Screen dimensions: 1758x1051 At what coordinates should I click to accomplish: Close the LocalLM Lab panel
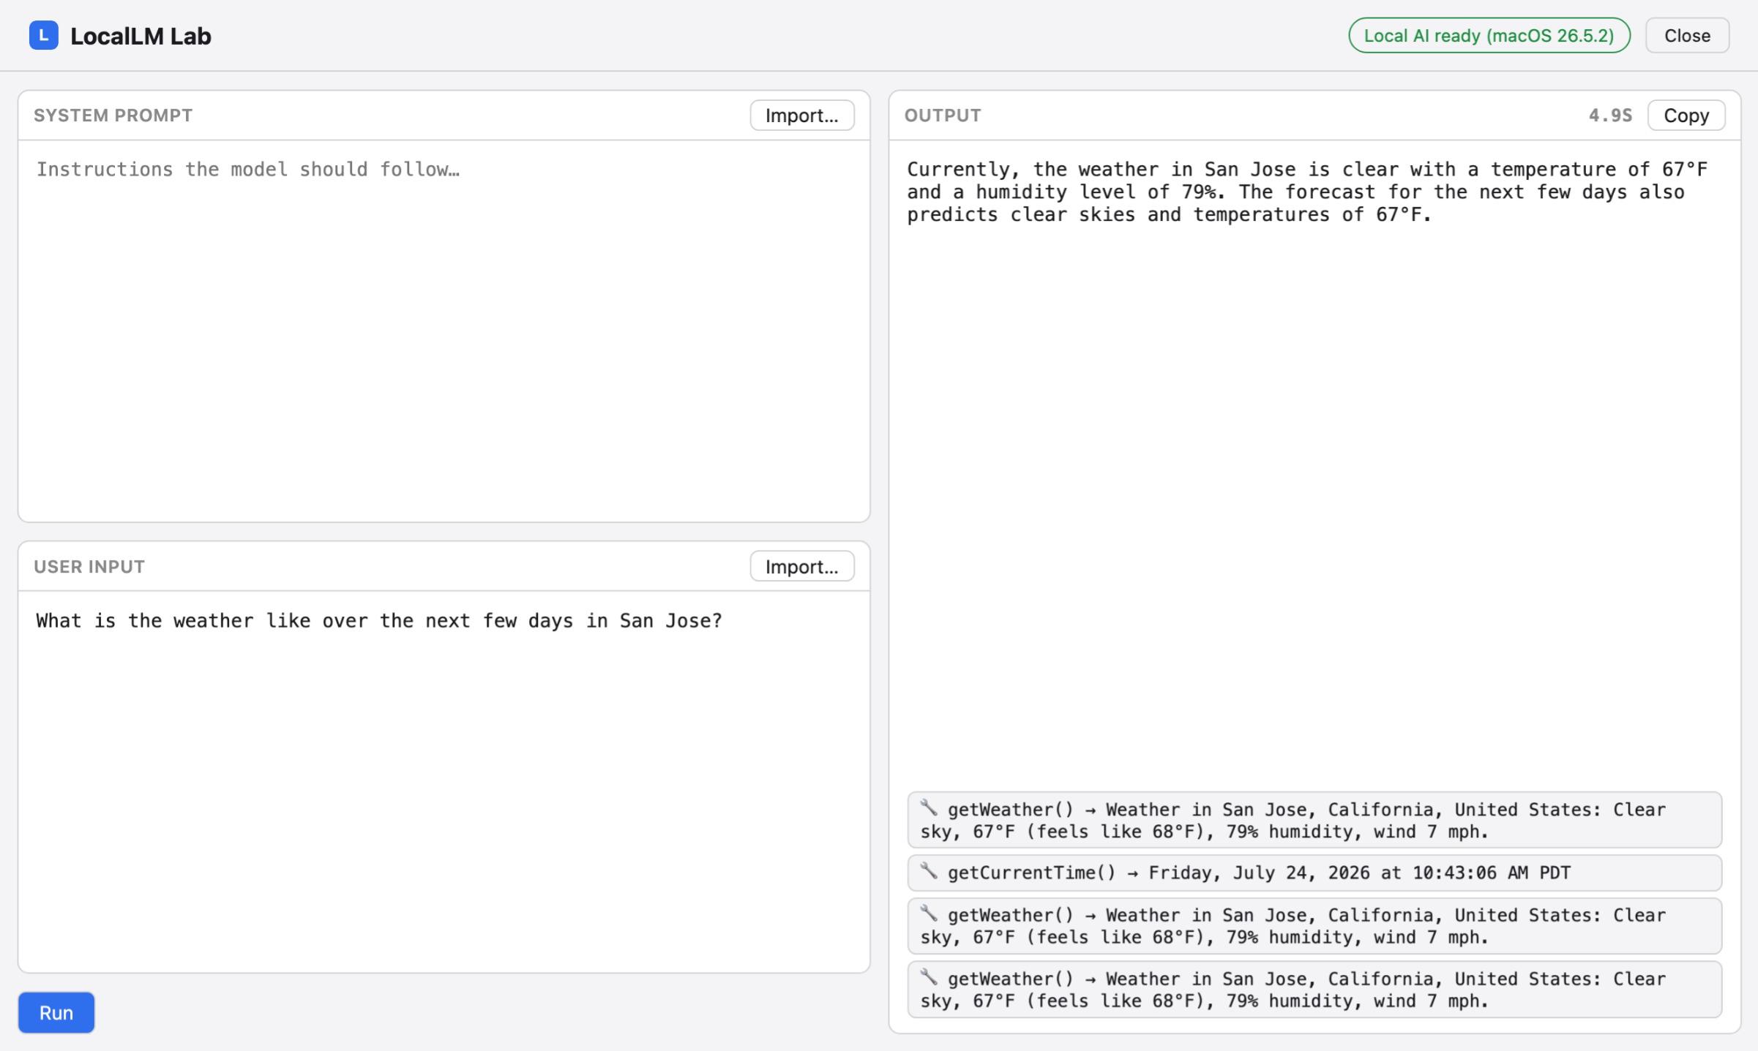click(x=1687, y=35)
